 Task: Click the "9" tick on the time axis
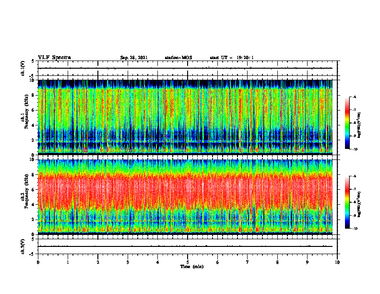pyautogui.click(x=307, y=262)
